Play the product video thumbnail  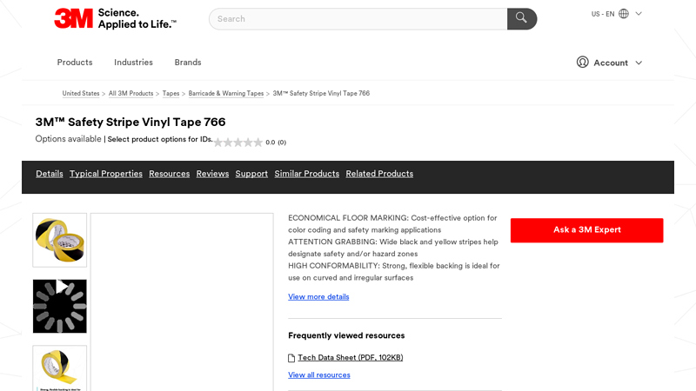click(x=59, y=306)
